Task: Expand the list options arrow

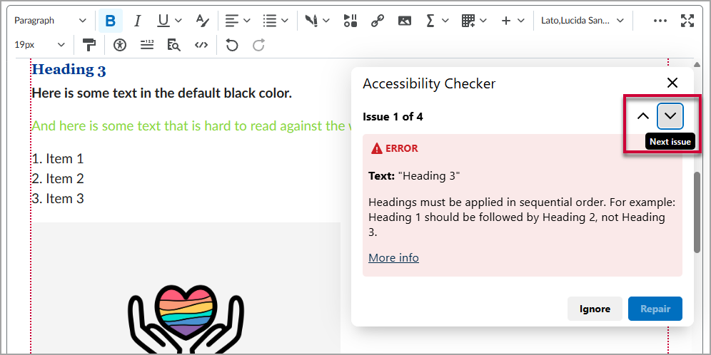Action: click(285, 21)
